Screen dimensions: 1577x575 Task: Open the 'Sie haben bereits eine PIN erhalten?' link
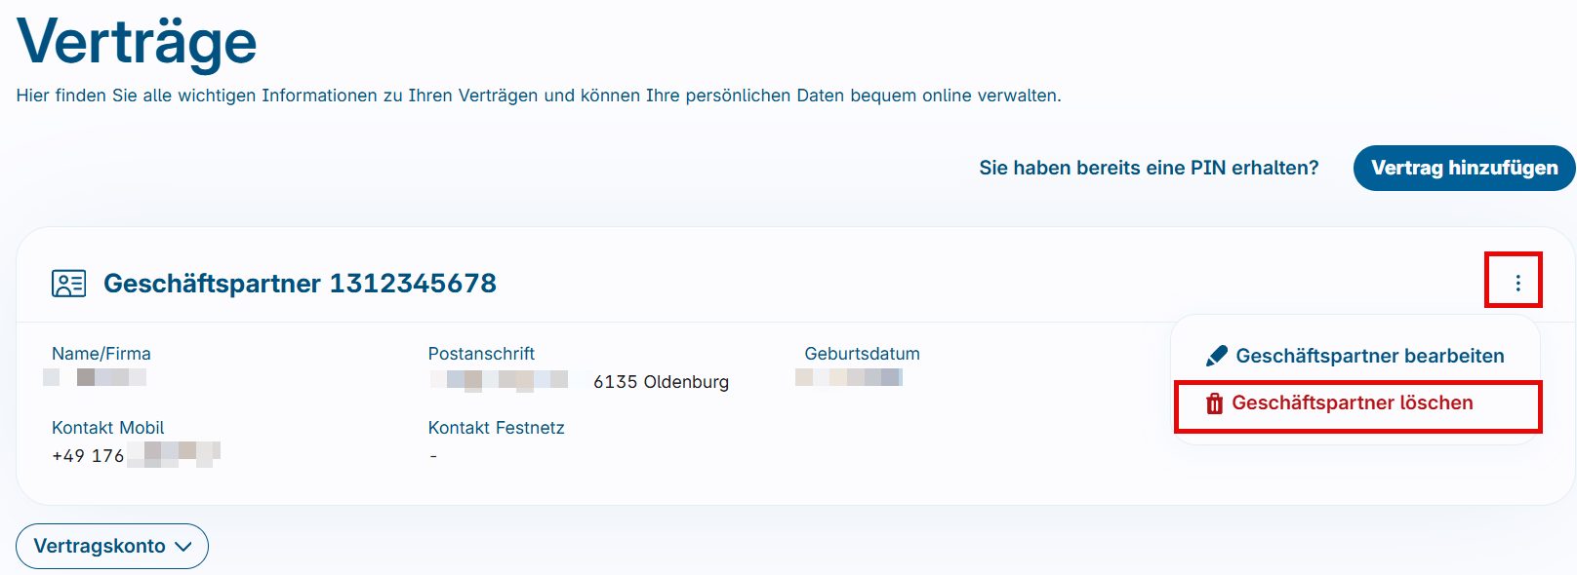[1149, 168]
